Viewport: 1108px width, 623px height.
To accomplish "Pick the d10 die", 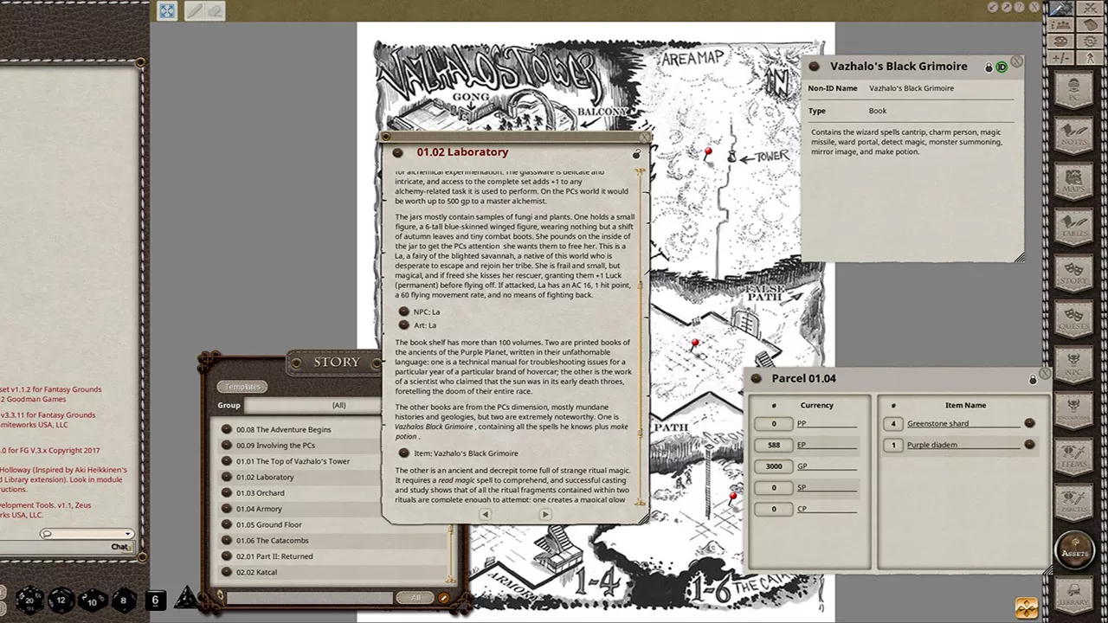I will (93, 600).
